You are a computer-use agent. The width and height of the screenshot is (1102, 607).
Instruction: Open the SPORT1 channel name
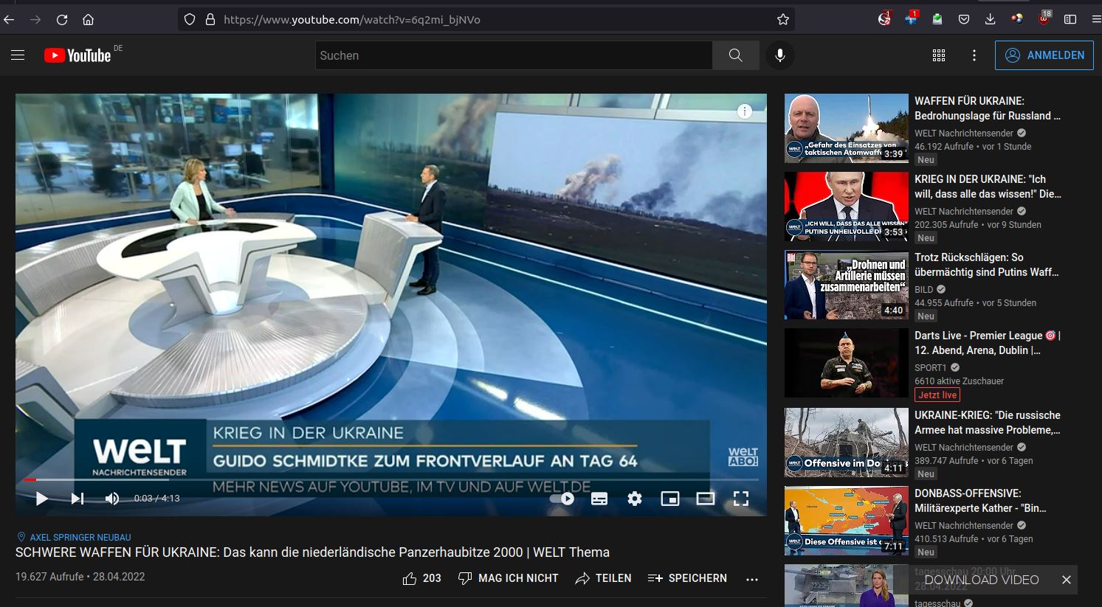930,368
